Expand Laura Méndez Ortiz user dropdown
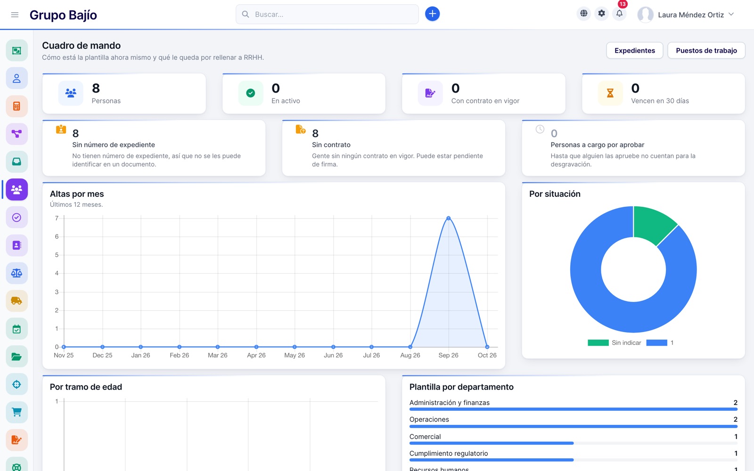The width and height of the screenshot is (754, 471). pos(686,15)
